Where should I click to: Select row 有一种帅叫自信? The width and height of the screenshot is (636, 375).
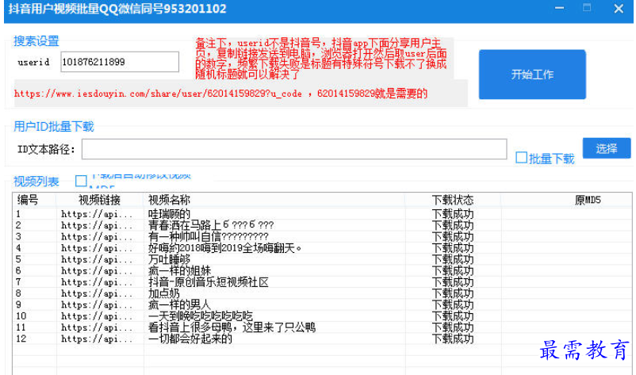(x=323, y=236)
